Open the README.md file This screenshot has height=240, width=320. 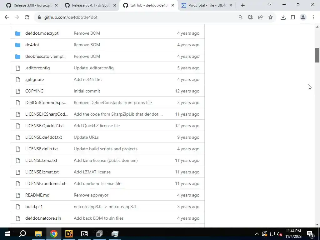point(37,195)
